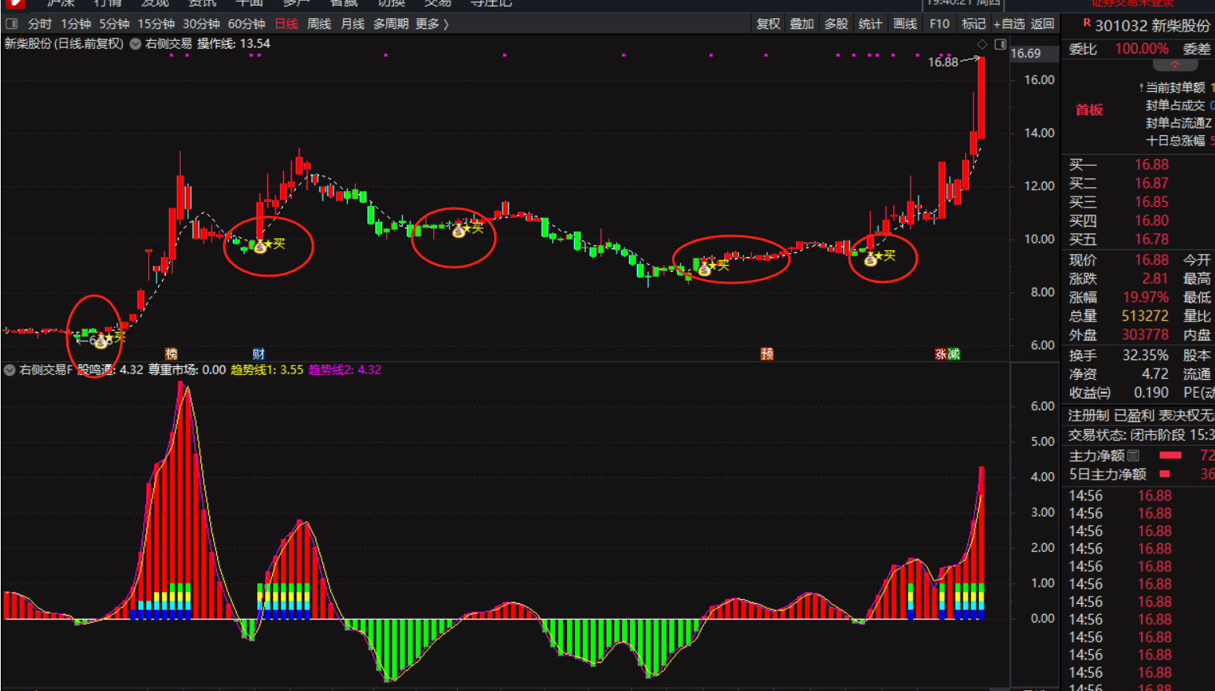This screenshot has height=691, width=1215.
Task: Switch to 周线 weekly chart
Action: point(318,24)
